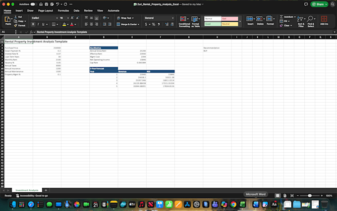
Task: Click the Cut scissors icon
Action: (x=16, y=17)
